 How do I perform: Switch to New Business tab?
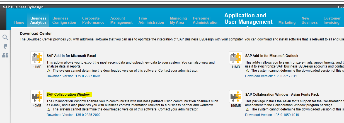309,20
